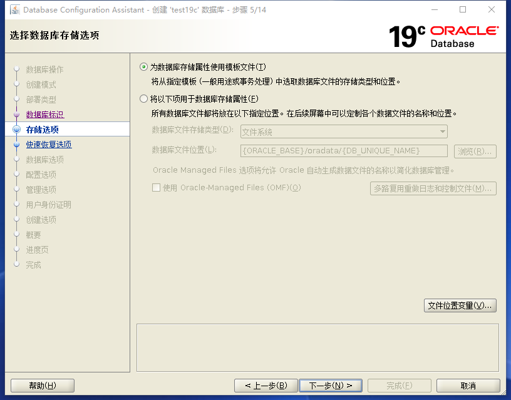Select the 存储选项 step in sidebar

coord(43,130)
